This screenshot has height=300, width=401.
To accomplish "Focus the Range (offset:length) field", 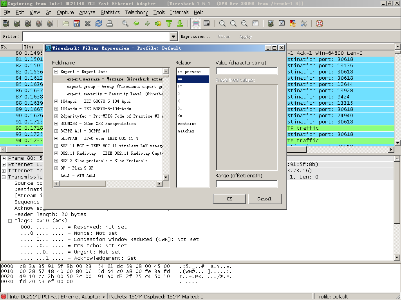I will 247,184.
